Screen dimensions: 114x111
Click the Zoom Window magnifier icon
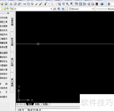[x=67, y=4]
